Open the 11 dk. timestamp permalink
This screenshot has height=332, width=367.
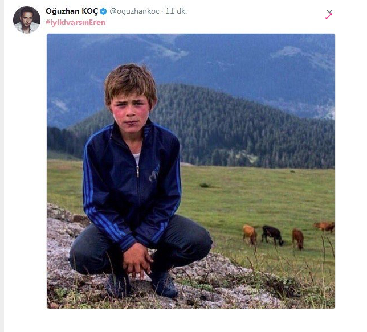click(176, 11)
